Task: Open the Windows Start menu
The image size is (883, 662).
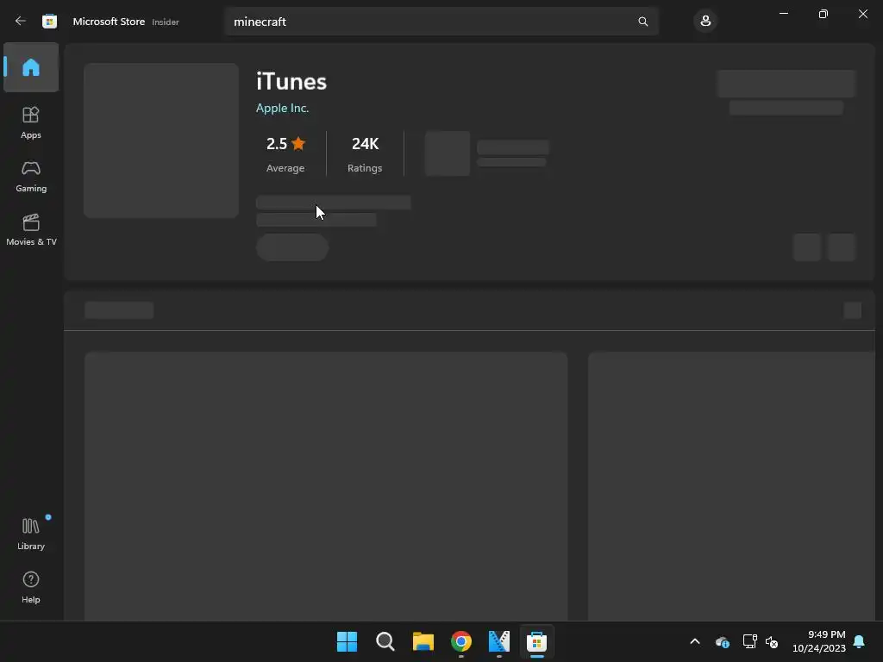Action: tap(347, 641)
